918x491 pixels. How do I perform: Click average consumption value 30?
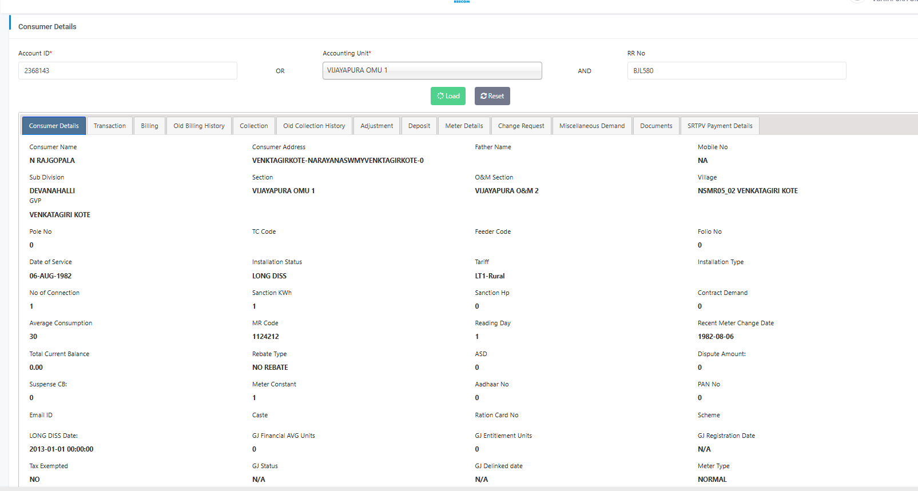[x=33, y=337]
